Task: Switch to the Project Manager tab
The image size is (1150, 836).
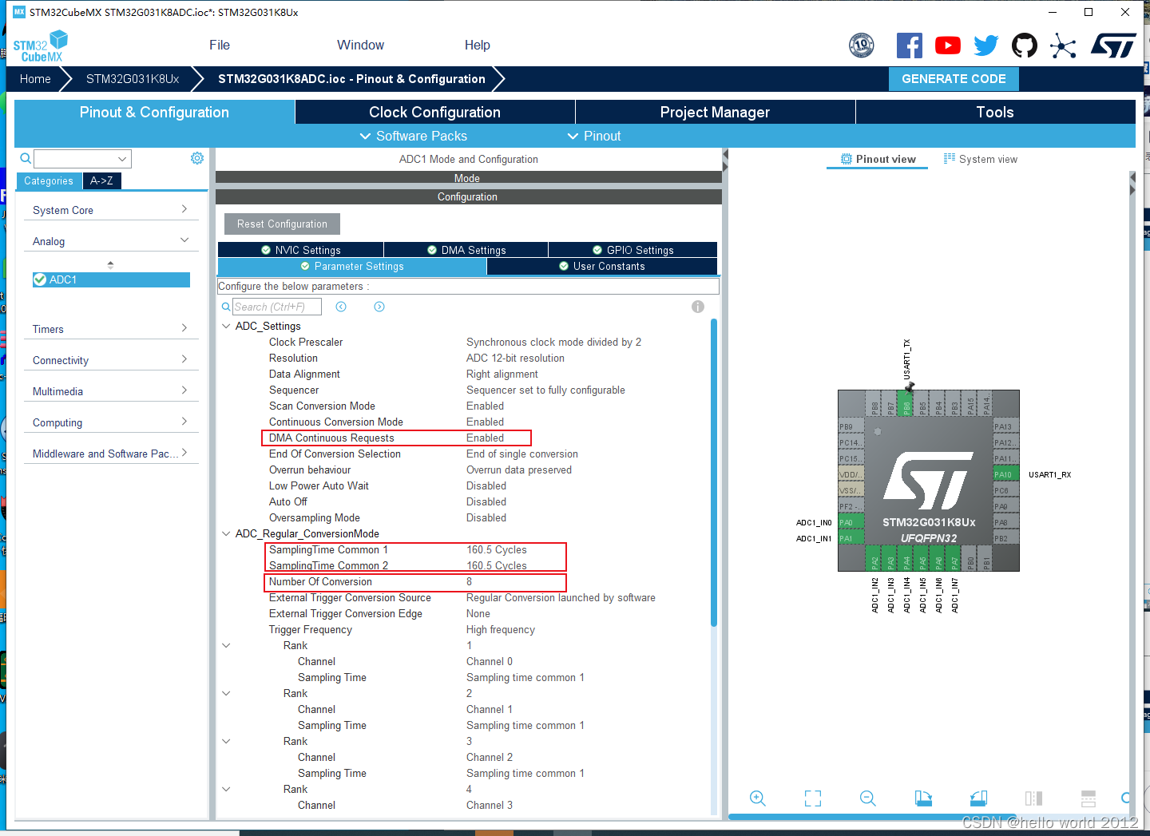Action: point(715,112)
